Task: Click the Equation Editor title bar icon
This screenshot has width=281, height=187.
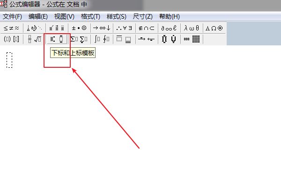Action: click(x=3, y=4)
